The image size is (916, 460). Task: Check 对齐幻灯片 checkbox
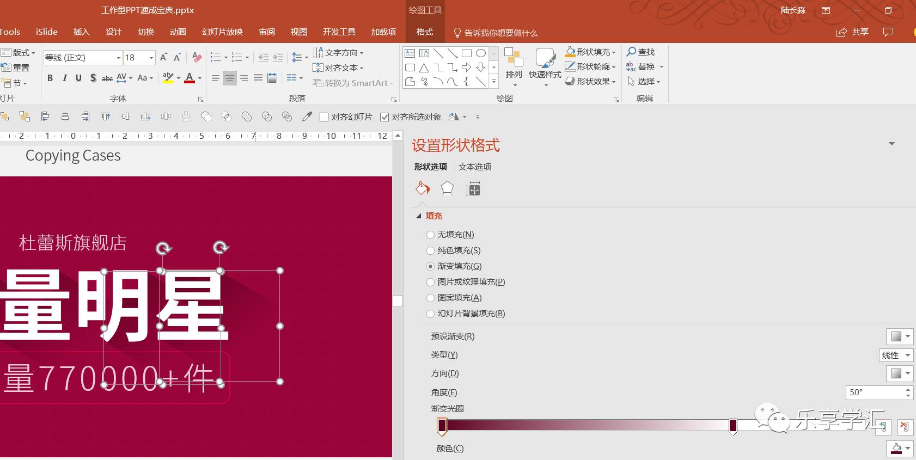click(x=324, y=117)
